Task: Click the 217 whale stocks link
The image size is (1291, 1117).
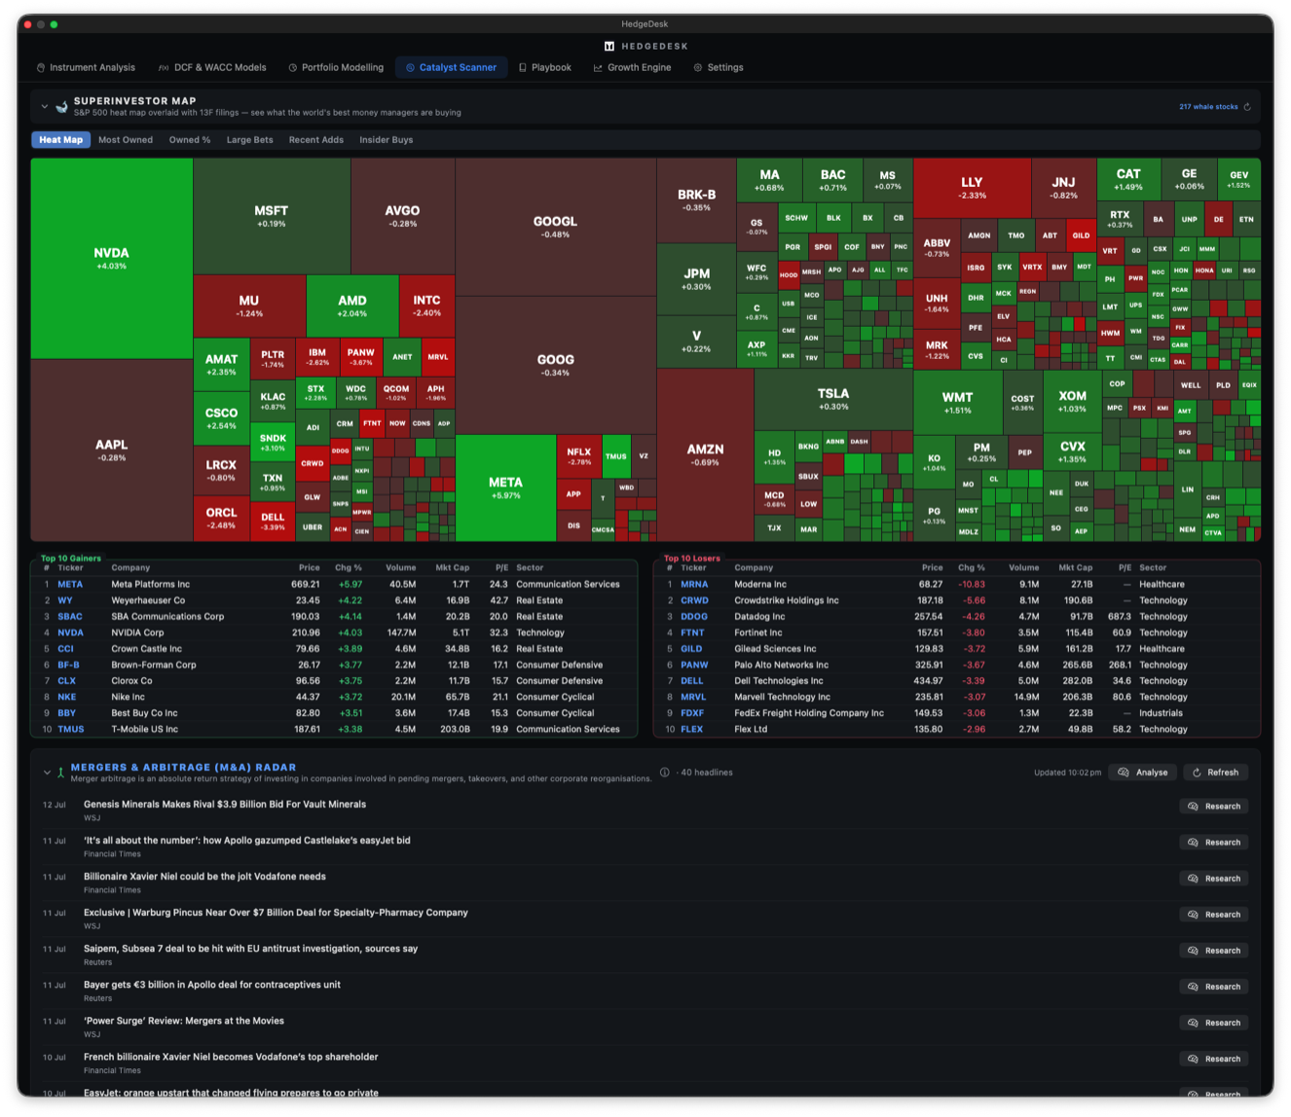Action: click(1208, 107)
